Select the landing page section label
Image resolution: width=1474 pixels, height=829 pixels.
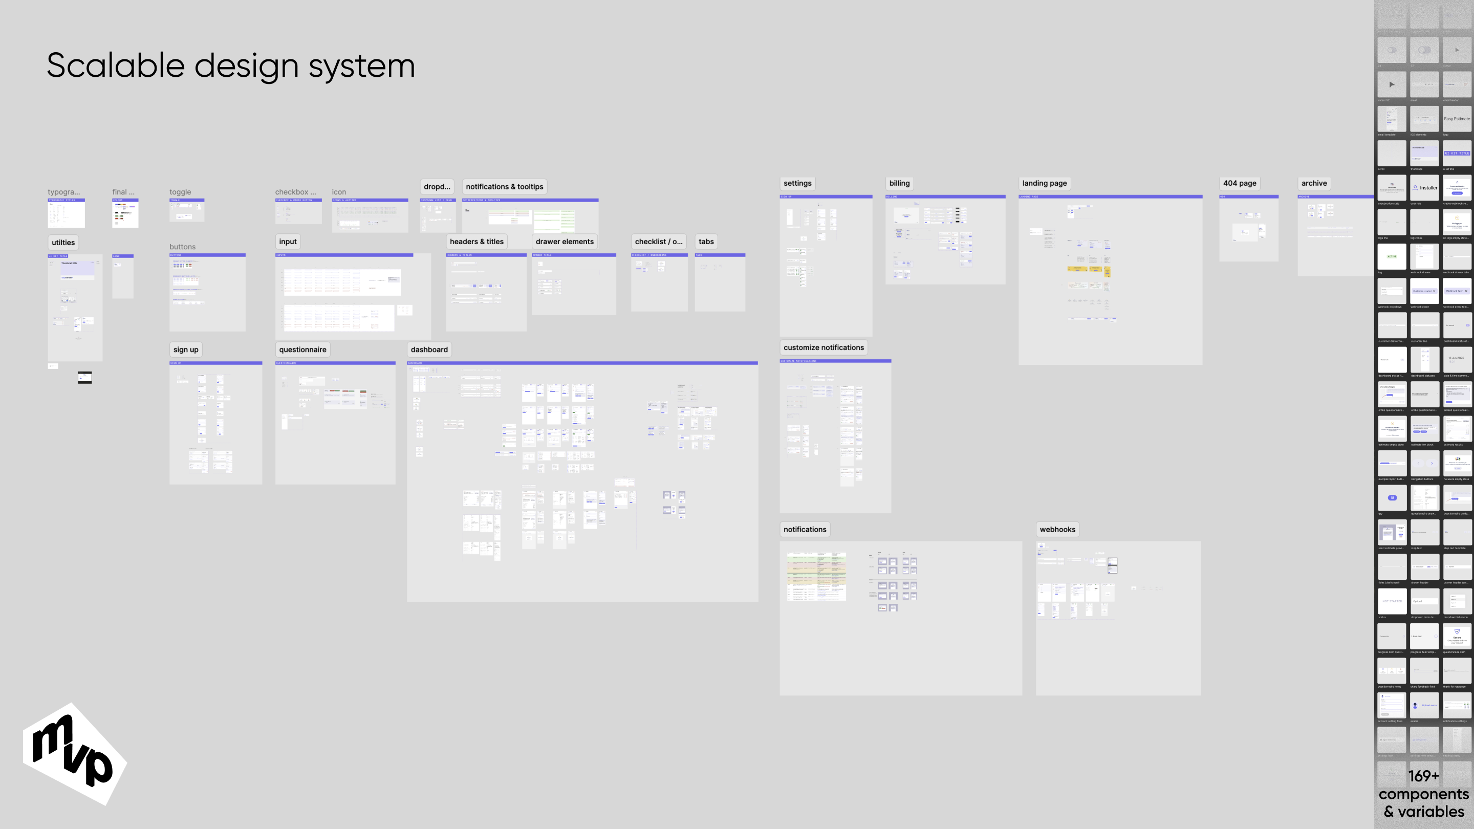(1044, 183)
